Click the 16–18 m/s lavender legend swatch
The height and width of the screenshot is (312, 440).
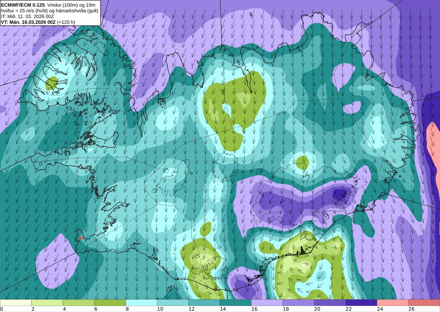point(267,303)
